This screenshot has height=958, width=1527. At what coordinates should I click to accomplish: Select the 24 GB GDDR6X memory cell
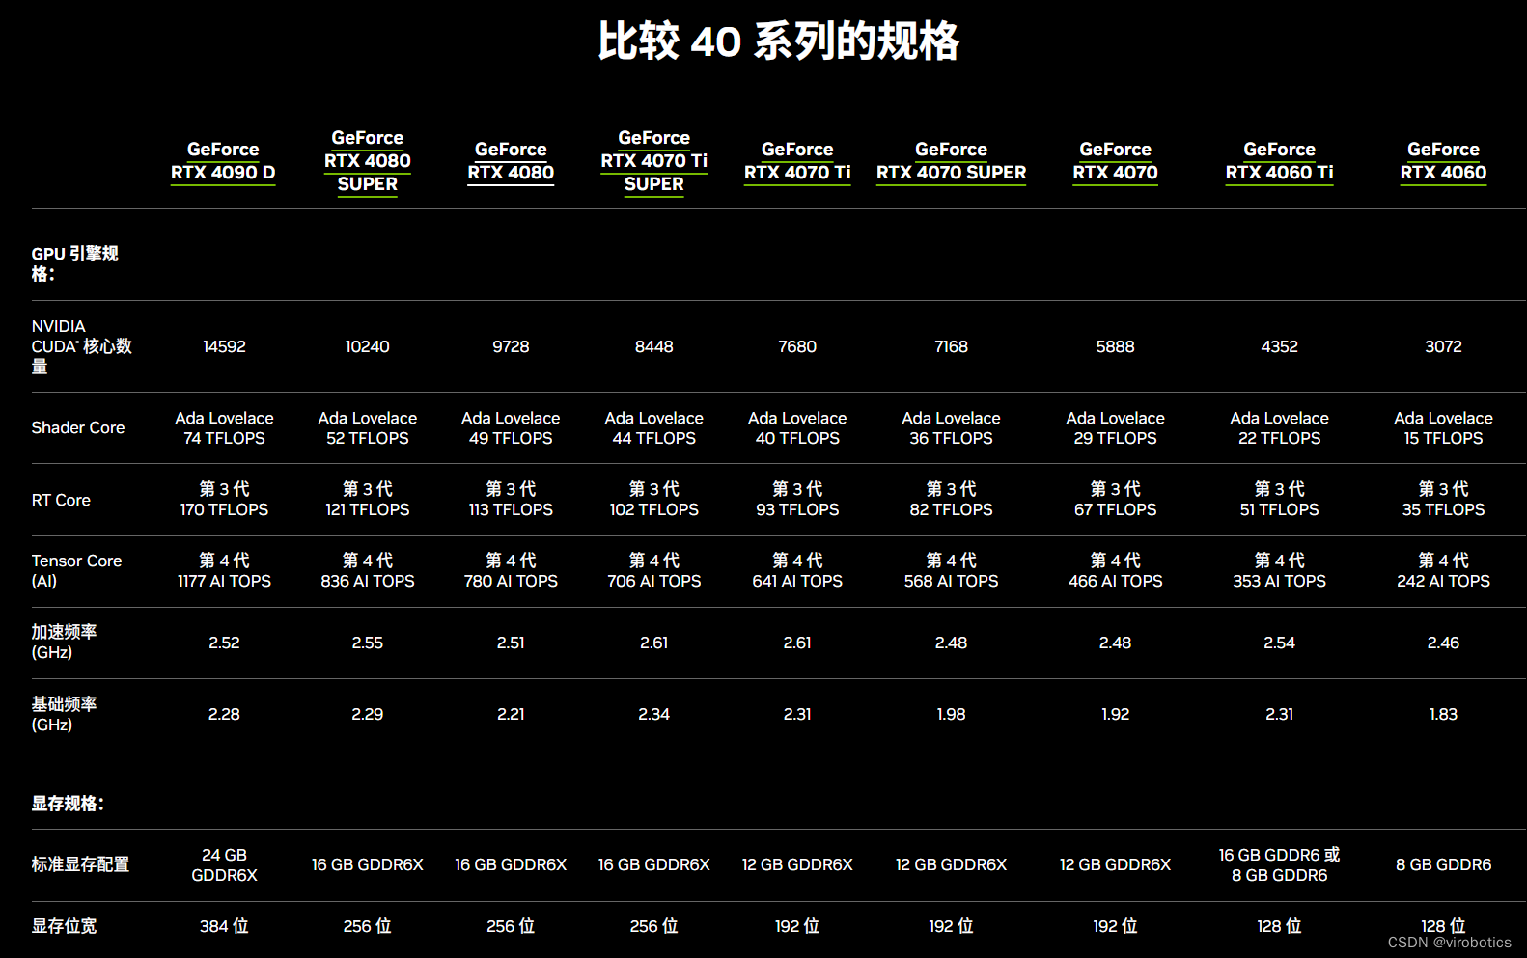[224, 865]
